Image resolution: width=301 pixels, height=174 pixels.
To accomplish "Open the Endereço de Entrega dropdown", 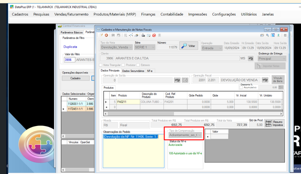I will tap(272, 59).
